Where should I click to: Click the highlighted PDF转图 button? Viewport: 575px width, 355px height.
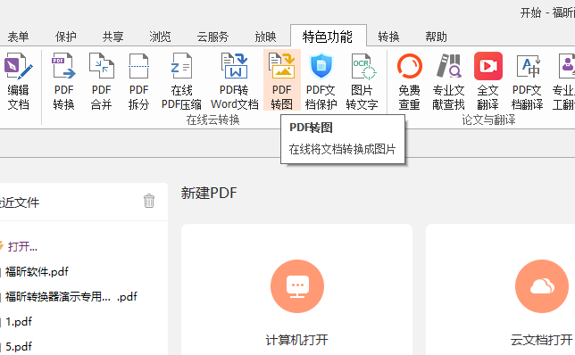click(x=281, y=80)
